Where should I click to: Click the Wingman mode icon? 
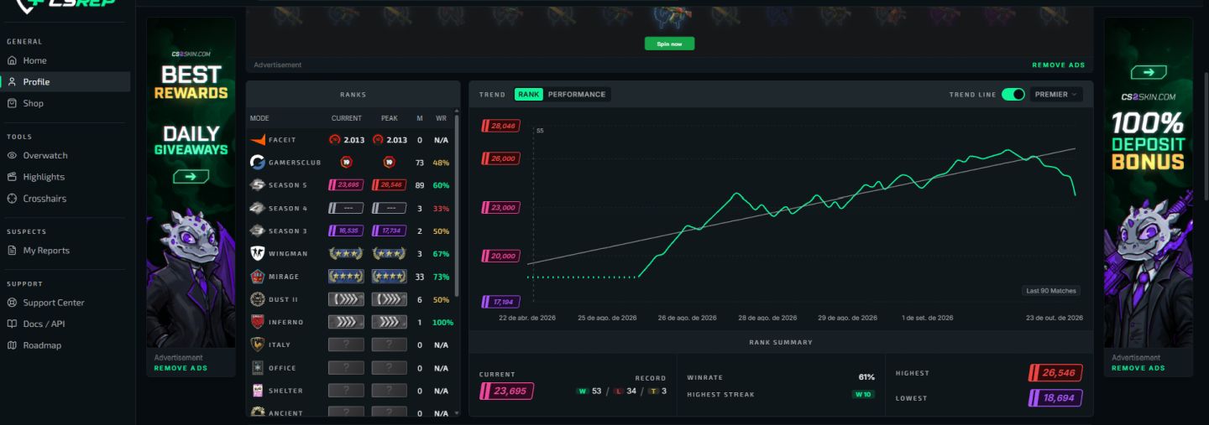pyautogui.click(x=258, y=253)
